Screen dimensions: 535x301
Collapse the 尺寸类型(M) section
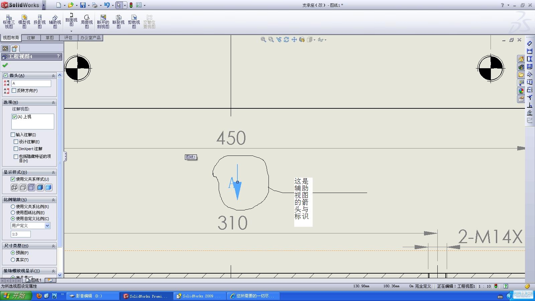click(x=53, y=246)
